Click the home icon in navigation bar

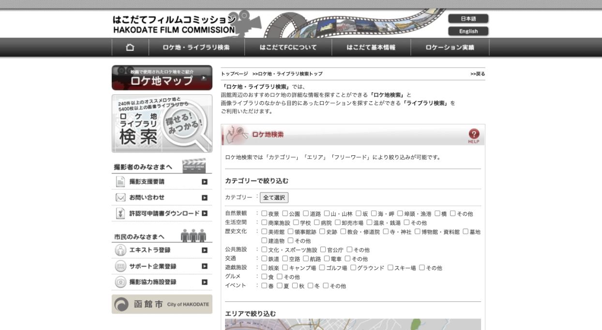130,47
